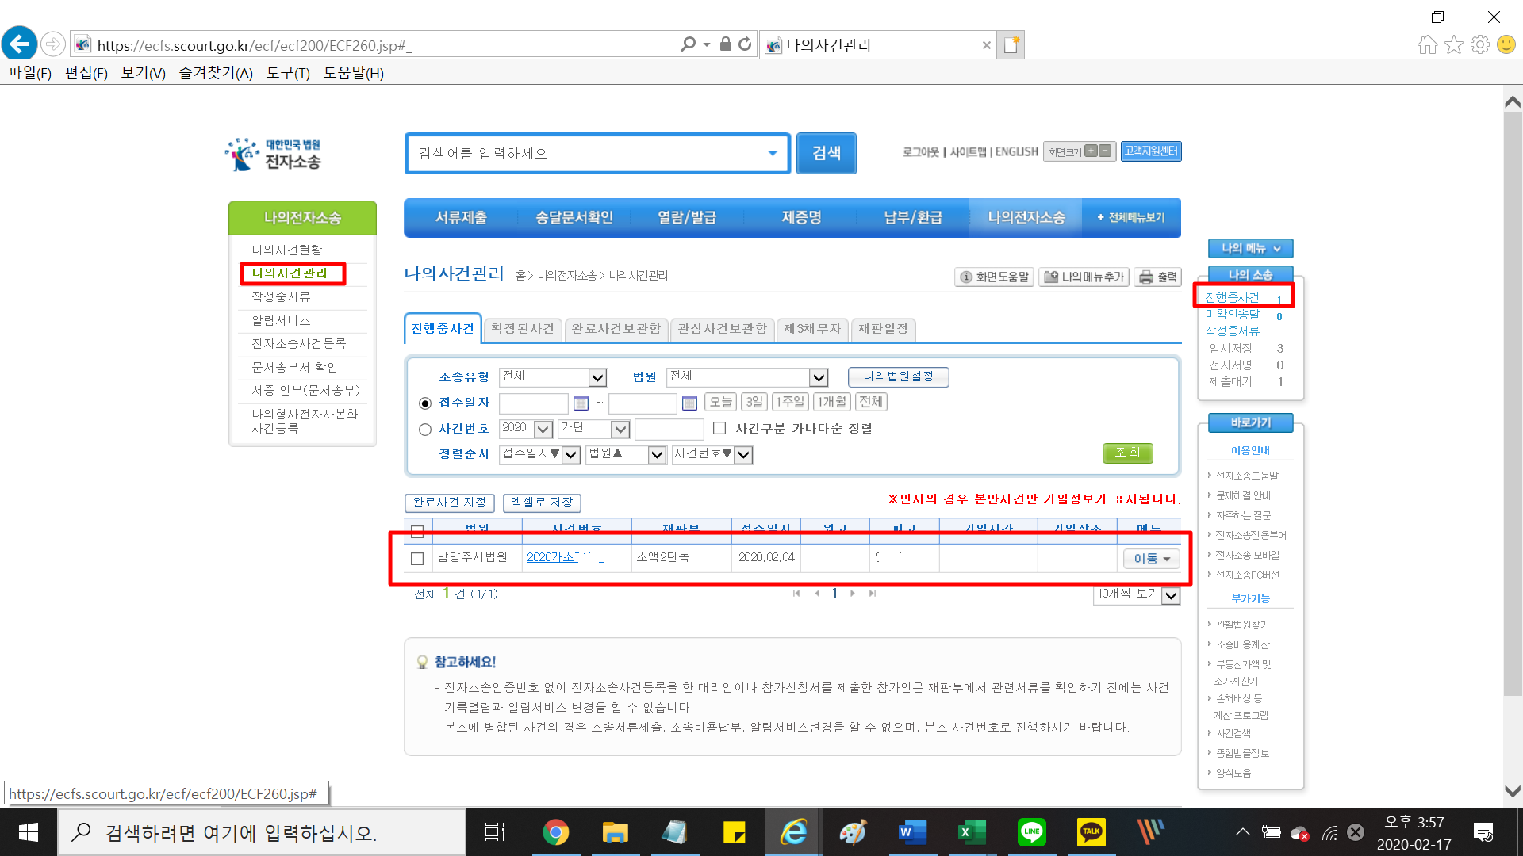Viewport: 1523px width, 856px height.
Task: Open the 이동 dropdown in case row
Action: 1152,559
